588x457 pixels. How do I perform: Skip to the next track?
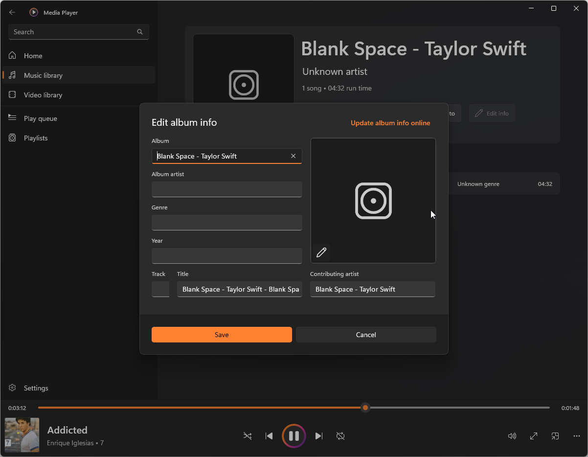pos(319,436)
